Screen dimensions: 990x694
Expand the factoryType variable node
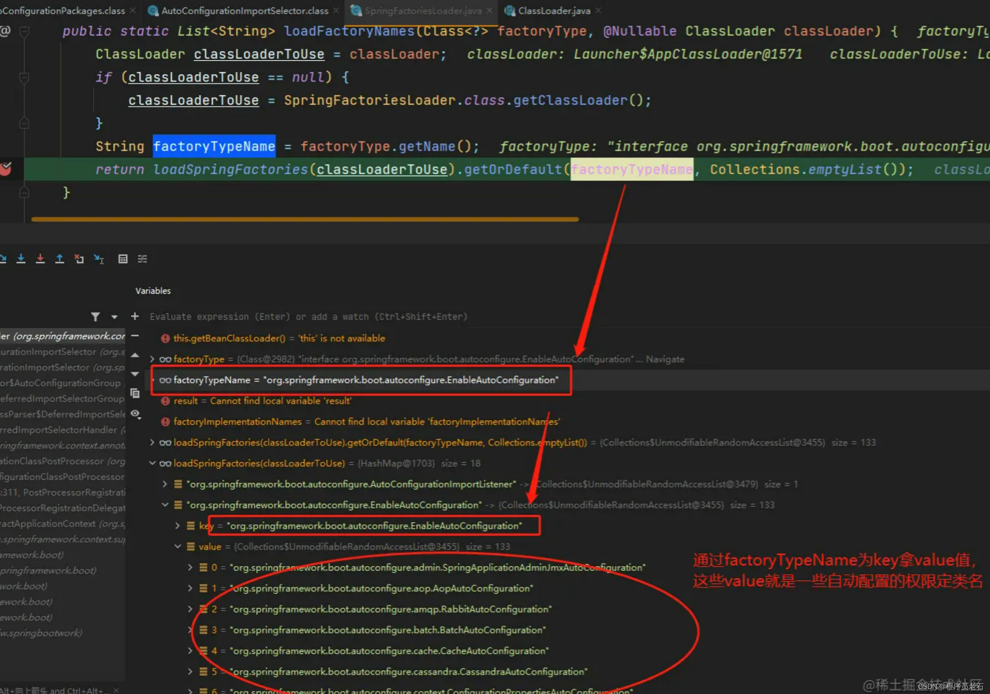(x=152, y=359)
